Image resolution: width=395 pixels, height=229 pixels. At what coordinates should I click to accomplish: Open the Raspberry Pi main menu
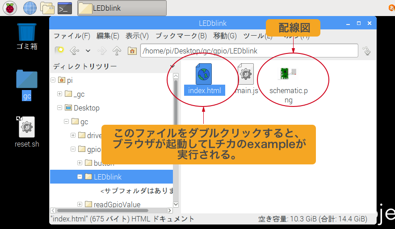pyautogui.click(x=10, y=8)
